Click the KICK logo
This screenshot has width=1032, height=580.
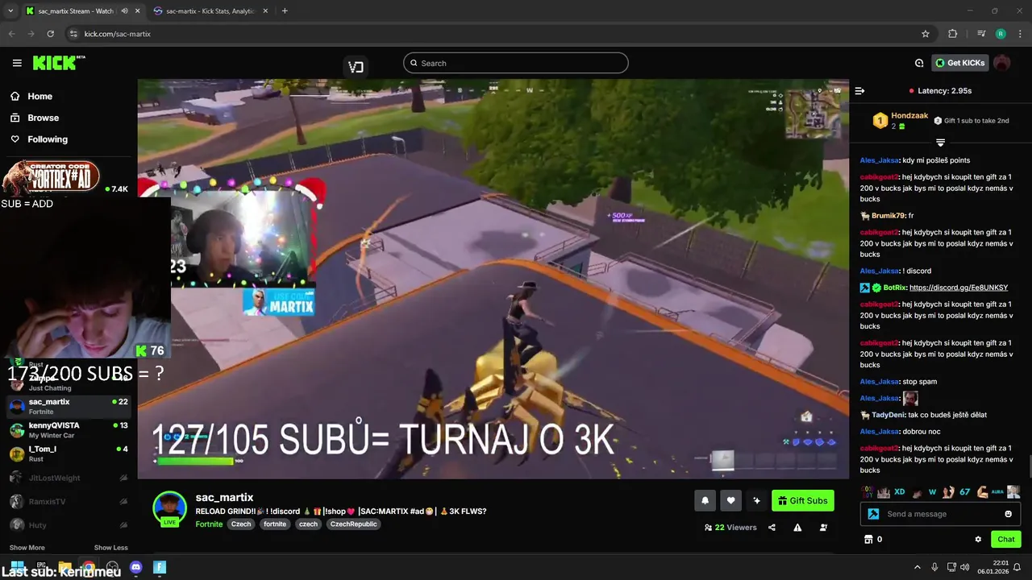[x=58, y=63]
